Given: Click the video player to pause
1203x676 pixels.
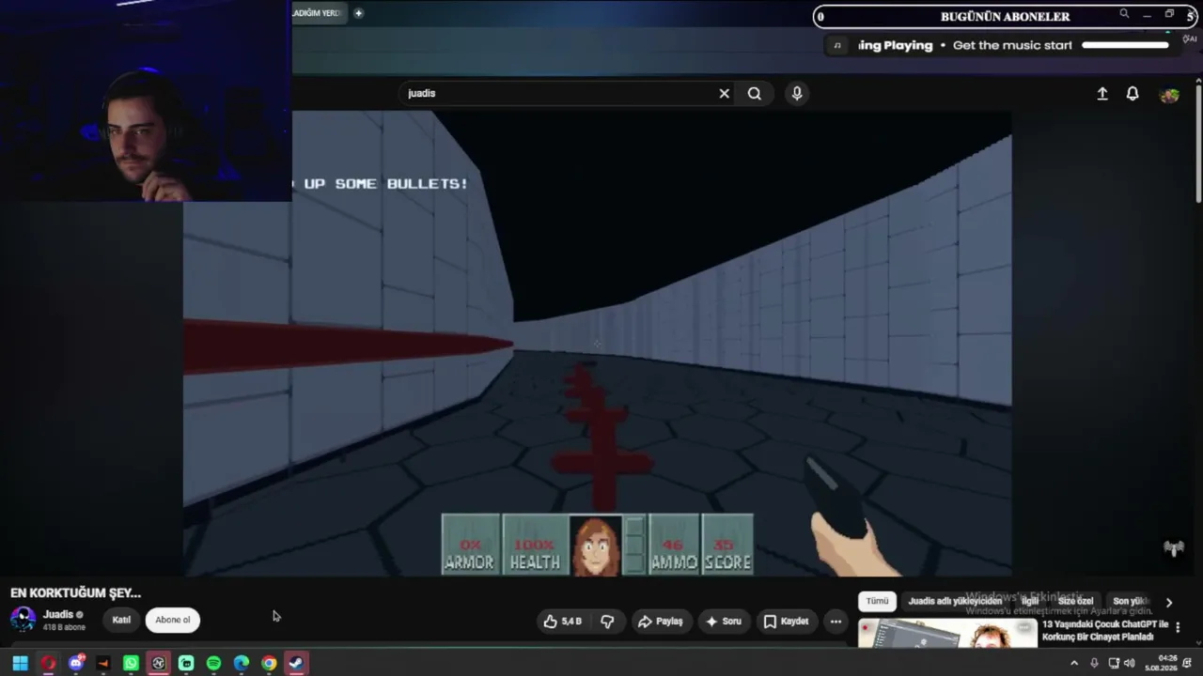Looking at the screenshot, I should click(x=598, y=343).
